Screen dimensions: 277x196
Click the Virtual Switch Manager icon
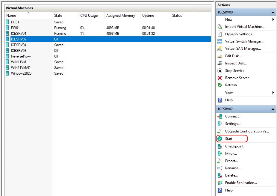220,41
